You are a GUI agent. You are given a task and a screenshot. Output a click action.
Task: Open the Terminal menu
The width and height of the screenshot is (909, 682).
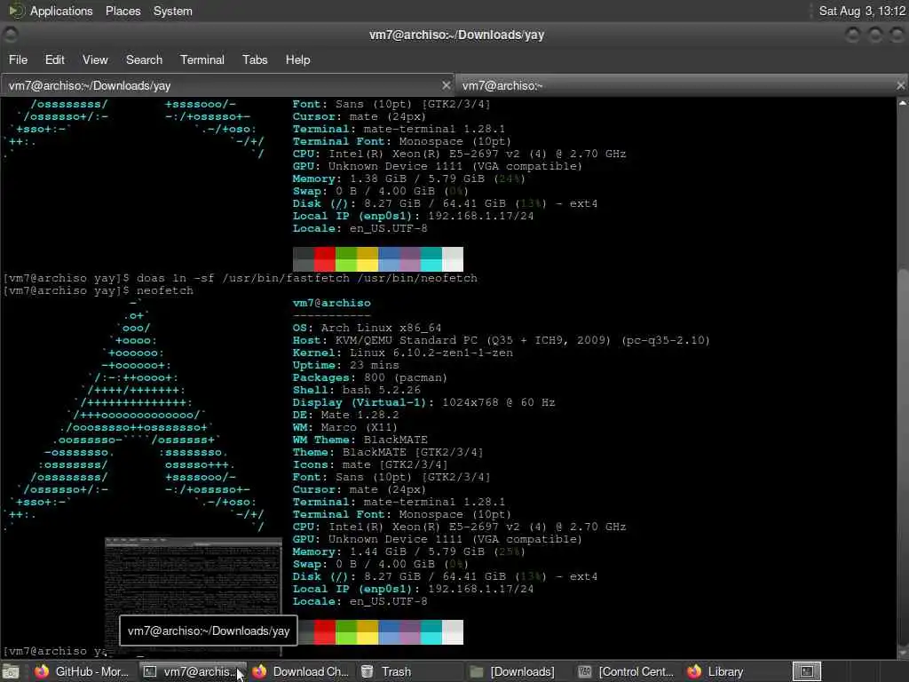click(202, 59)
